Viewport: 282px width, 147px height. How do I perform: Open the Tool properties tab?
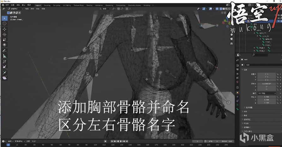[x=237, y=60]
